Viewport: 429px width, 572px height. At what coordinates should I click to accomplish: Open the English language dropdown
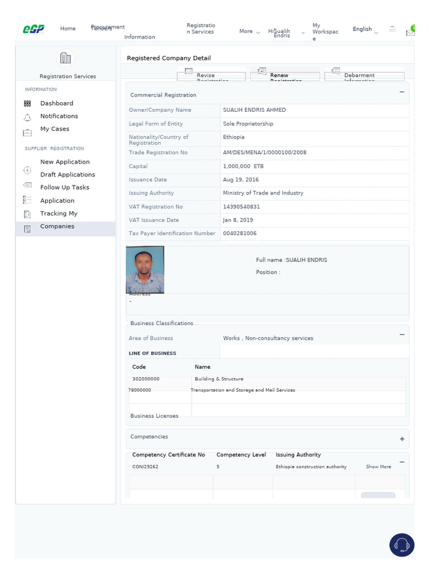point(365,29)
